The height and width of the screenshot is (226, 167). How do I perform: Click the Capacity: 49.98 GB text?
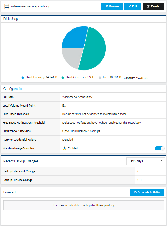pos(136,78)
